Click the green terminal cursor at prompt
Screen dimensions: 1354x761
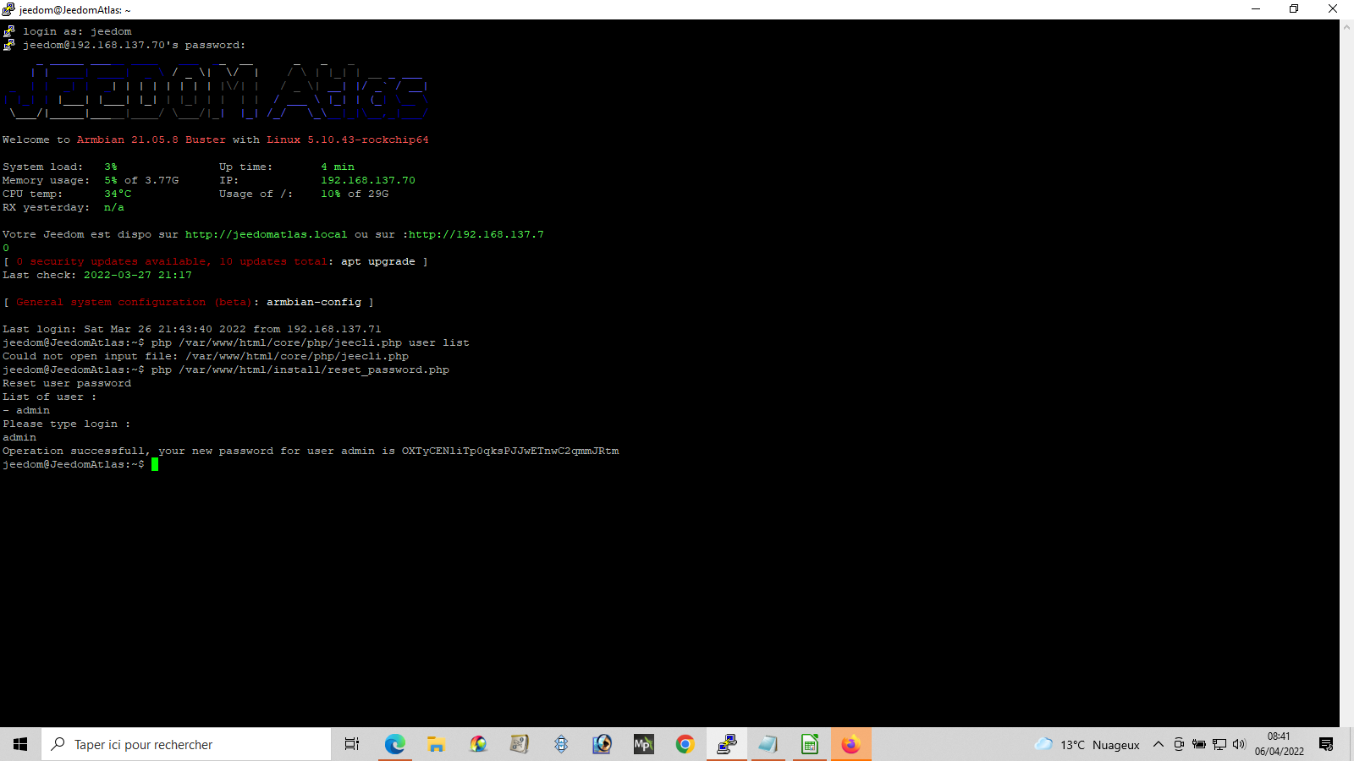coord(155,464)
